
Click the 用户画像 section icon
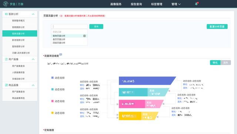(x=6, y=59)
